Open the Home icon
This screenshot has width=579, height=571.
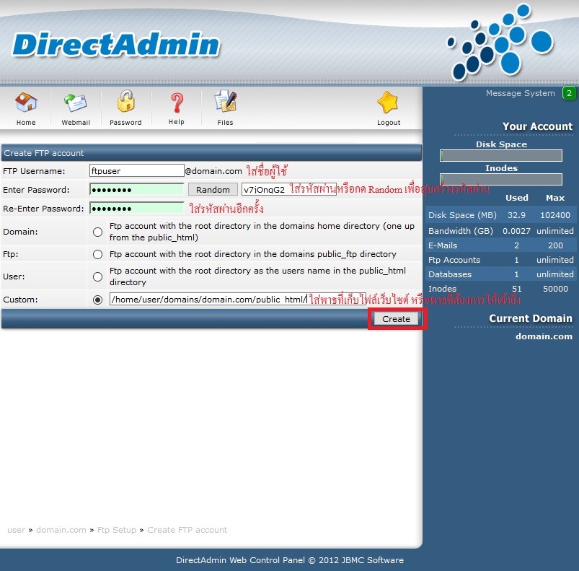point(26,102)
